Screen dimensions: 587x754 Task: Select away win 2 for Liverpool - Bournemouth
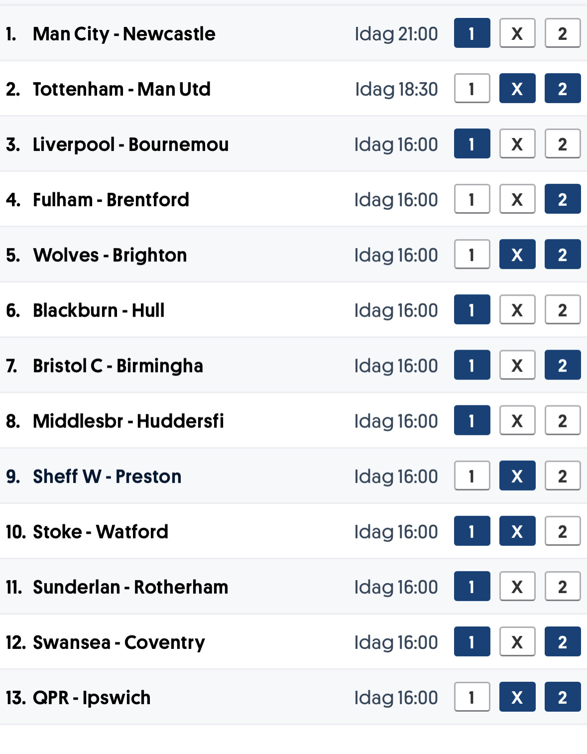[x=563, y=144]
